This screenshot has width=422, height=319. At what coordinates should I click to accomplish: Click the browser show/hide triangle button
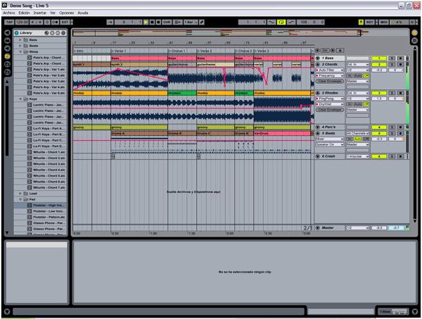[7, 33]
